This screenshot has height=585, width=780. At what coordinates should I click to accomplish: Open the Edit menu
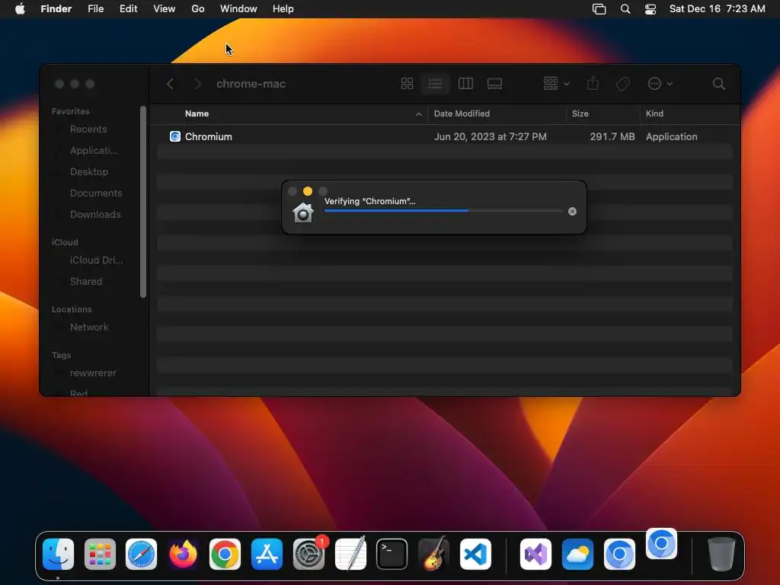tap(128, 9)
